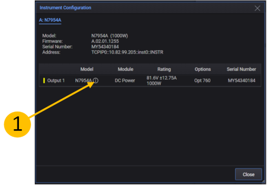Click the 81.6V ±12.75A rating cell
The width and height of the screenshot is (267, 185).
[161, 81]
